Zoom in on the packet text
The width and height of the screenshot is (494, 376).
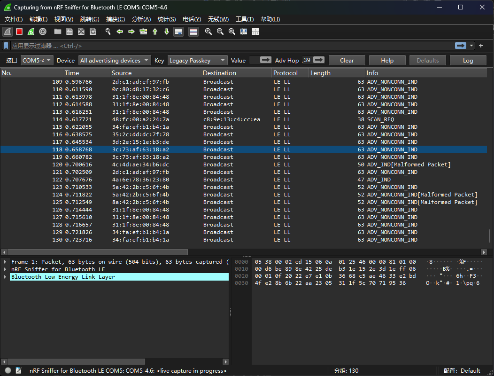pos(208,31)
